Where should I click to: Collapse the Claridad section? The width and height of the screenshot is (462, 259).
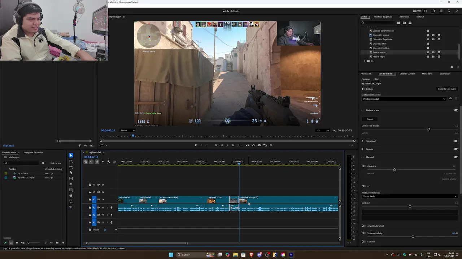pyautogui.click(x=363, y=157)
